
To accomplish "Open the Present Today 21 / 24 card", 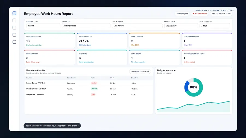I will click(x=102, y=40).
